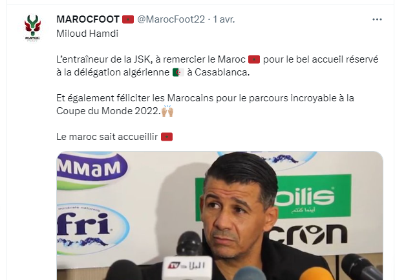Open the MarocFoot profile avatar
The image size is (395, 280).
click(x=33, y=27)
